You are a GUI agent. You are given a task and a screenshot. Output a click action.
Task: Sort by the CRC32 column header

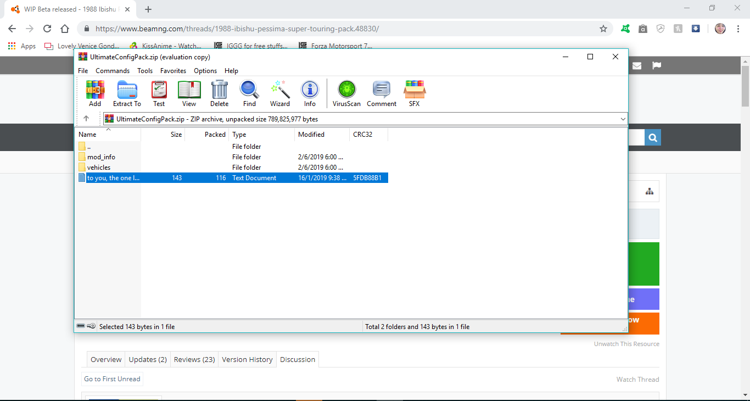369,135
